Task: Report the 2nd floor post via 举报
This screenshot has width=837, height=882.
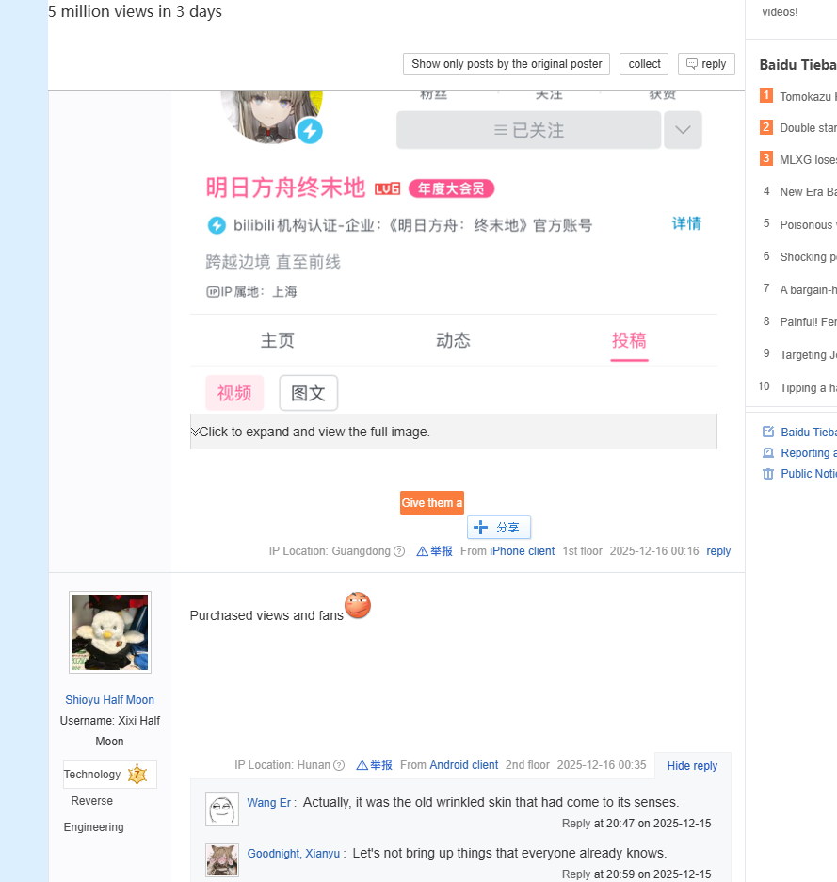Action: click(x=375, y=765)
